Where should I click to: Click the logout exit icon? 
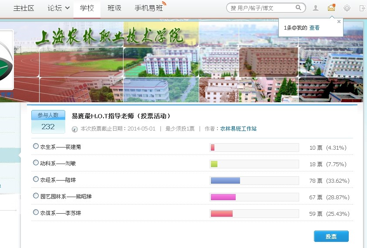[362, 8]
